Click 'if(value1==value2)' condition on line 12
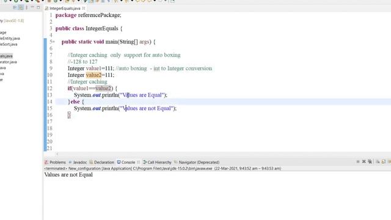391x220 pixels. 90,88
